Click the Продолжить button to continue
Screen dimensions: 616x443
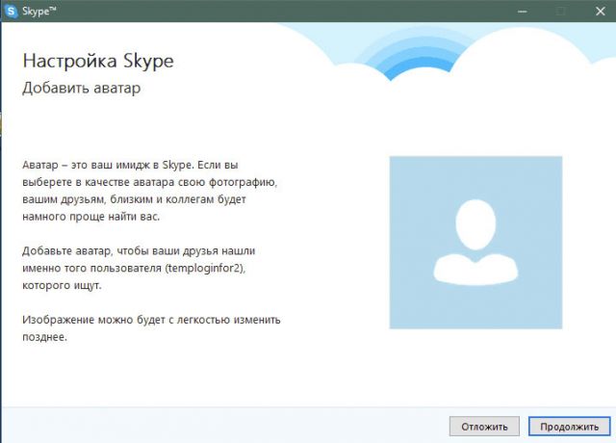pos(569,427)
